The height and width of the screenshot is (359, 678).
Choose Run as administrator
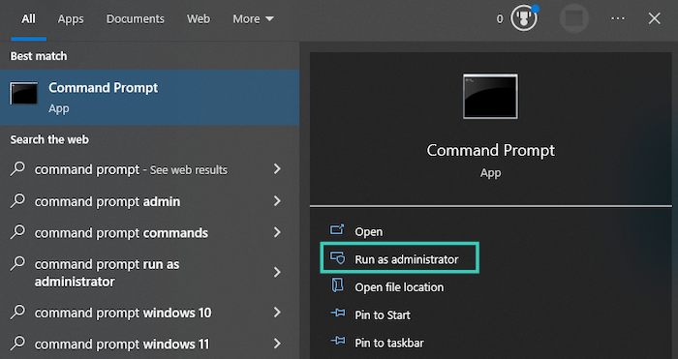(399, 258)
